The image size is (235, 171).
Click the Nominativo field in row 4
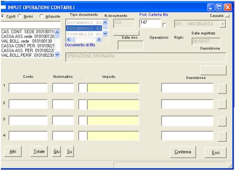click(x=63, y=136)
